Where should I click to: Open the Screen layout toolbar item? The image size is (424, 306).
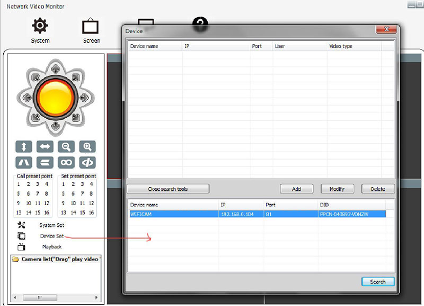tap(91, 31)
